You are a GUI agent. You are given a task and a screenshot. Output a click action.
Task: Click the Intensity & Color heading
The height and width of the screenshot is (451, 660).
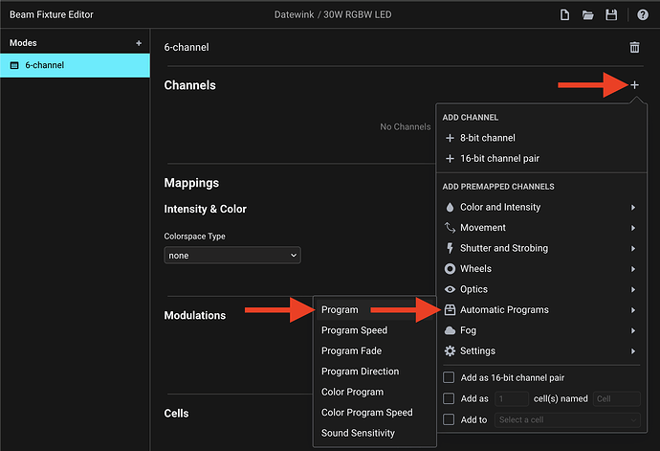coord(206,209)
